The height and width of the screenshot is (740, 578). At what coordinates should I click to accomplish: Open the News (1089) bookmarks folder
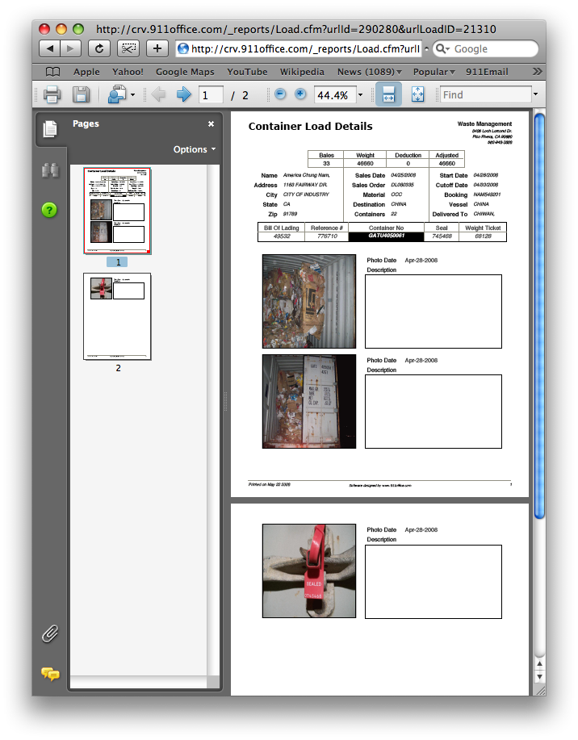point(369,72)
